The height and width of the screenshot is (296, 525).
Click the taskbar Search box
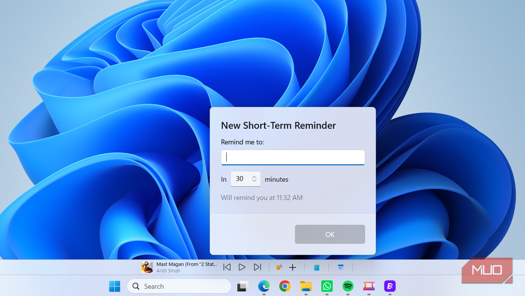179,286
